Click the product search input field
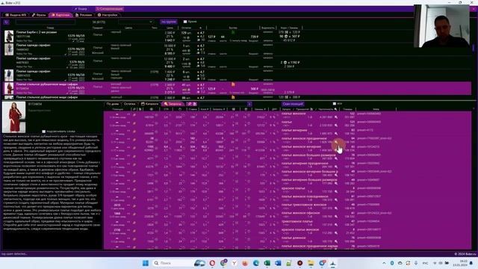 click(45, 22)
